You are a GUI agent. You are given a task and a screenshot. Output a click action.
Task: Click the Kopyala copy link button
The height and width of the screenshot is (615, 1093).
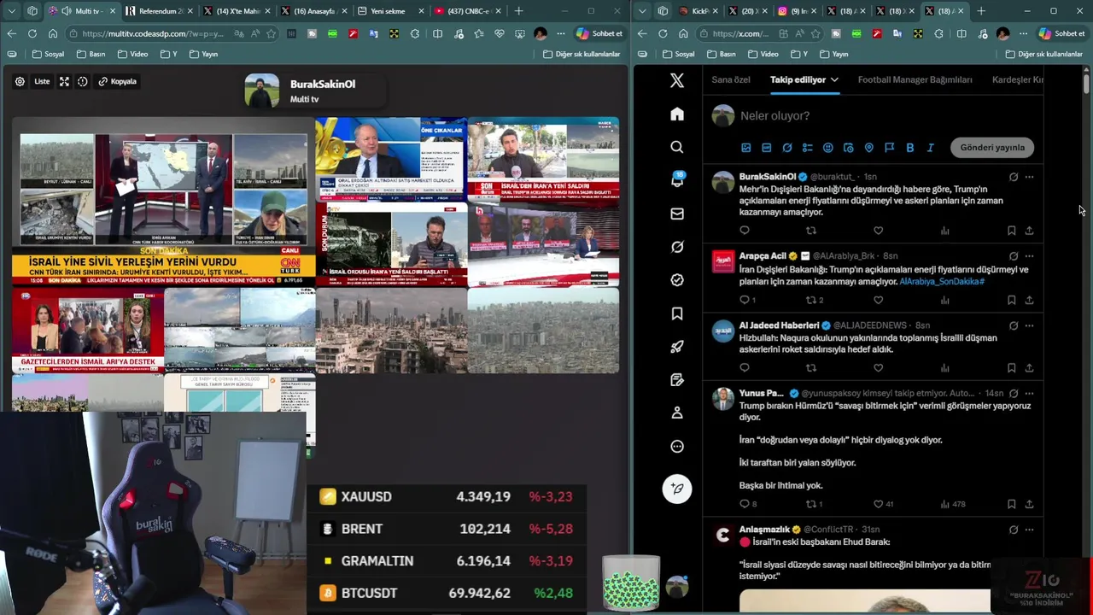(x=117, y=81)
